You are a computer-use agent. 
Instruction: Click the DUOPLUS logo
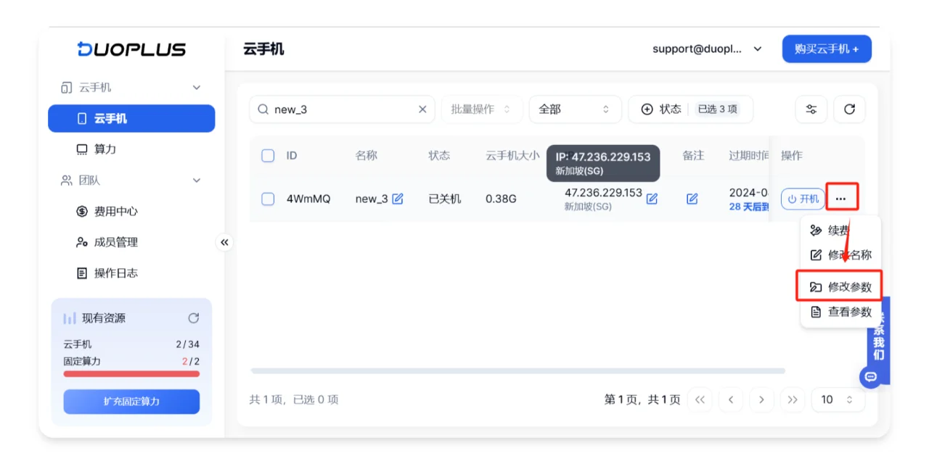[x=131, y=49]
